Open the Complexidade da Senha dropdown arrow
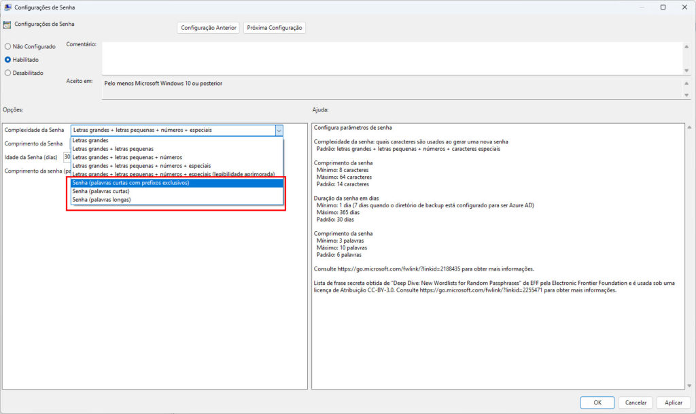This screenshot has width=696, height=414. [279, 130]
